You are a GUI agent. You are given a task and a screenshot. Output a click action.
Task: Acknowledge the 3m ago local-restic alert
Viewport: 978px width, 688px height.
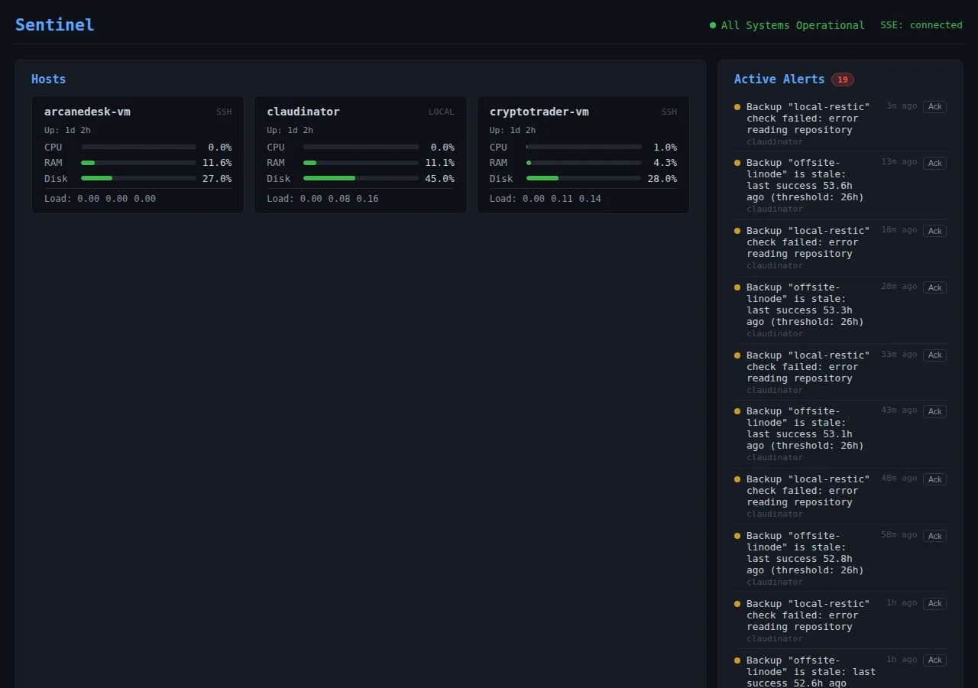tap(934, 107)
